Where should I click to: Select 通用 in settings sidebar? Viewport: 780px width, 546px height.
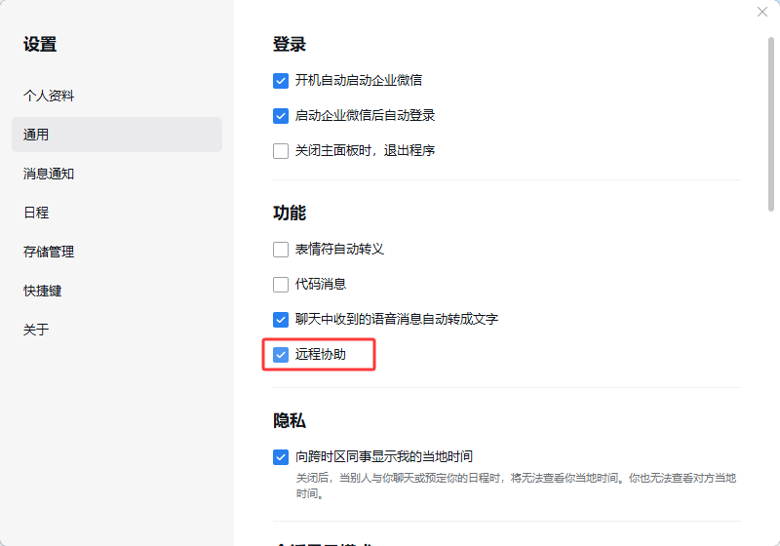coord(36,135)
